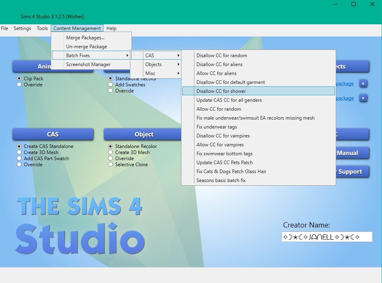
Task: Expand the Objects batch fixes submenu
Action: point(156,64)
